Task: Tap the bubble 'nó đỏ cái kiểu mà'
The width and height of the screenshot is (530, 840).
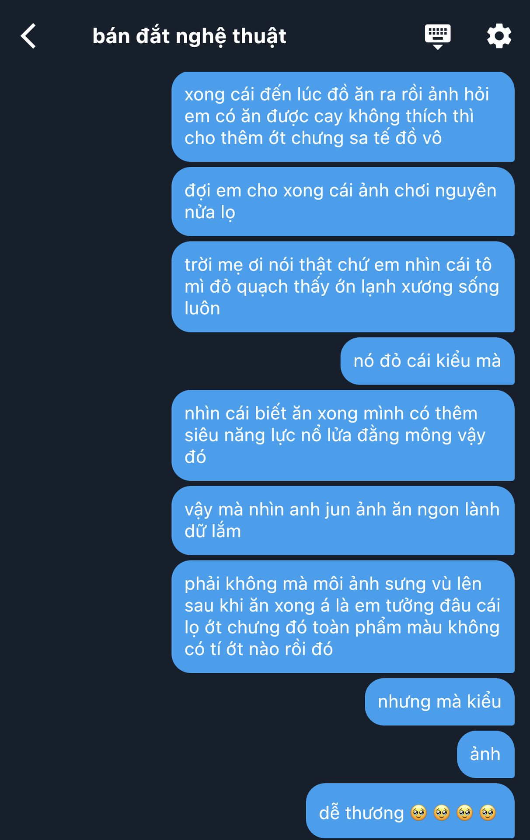Action: [x=427, y=361]
